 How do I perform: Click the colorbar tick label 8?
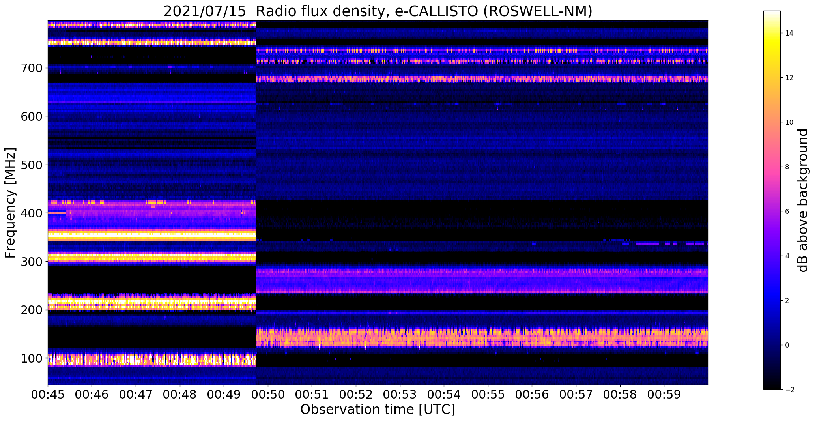click(787, 167)
